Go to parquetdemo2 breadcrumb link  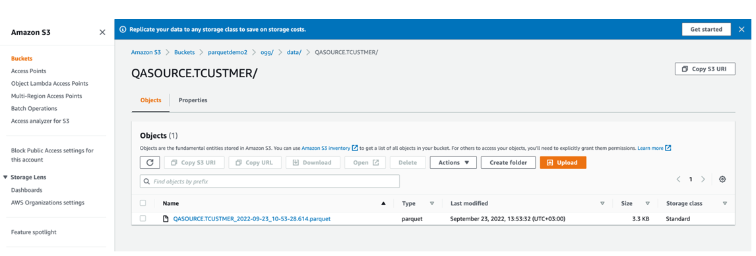coord(228,52)
